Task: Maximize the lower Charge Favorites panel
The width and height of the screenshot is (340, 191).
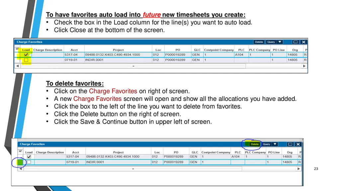Action: pyautogui.click(x=290, y=144)
